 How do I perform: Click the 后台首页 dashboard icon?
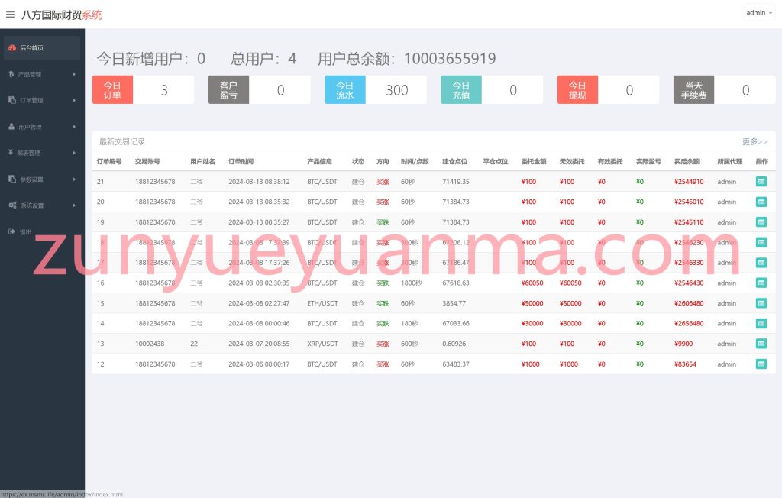click(x=12, y=48)
